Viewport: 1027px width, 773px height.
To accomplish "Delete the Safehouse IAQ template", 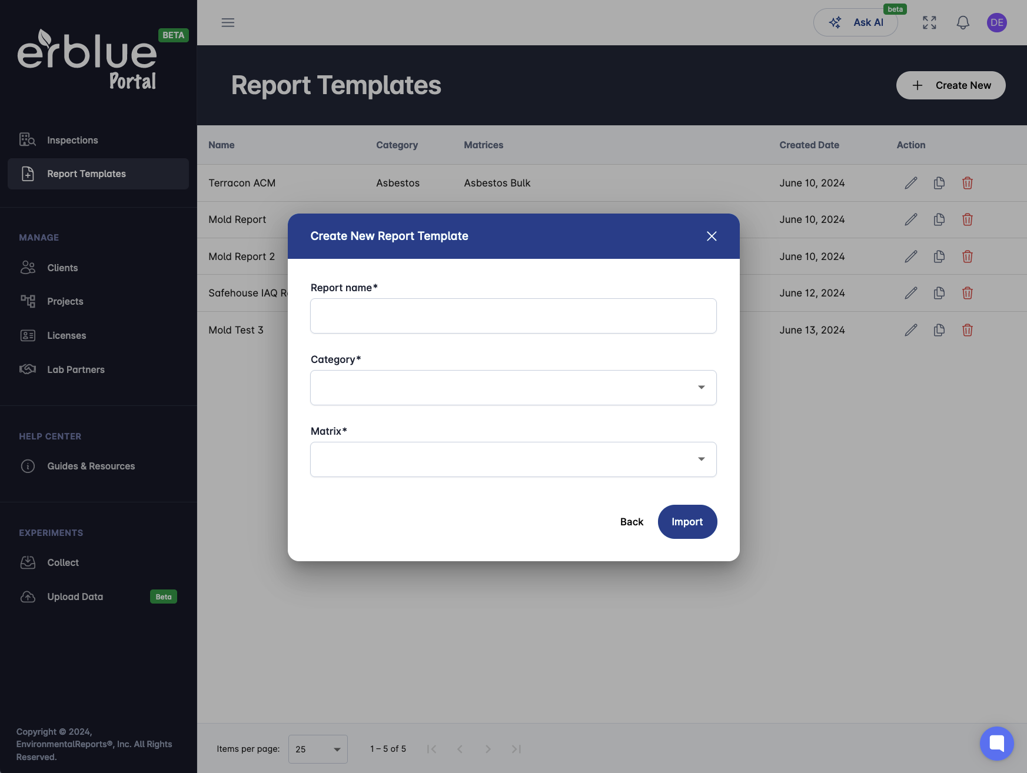I will point(968,293).
